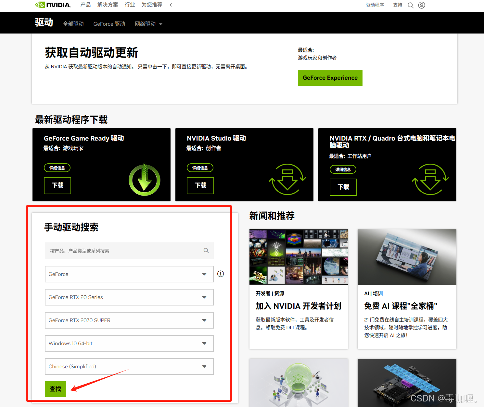This screenshot has height=407, width=484.
Task: Open the 为您推荐 menu
Action: pos(152,5)
